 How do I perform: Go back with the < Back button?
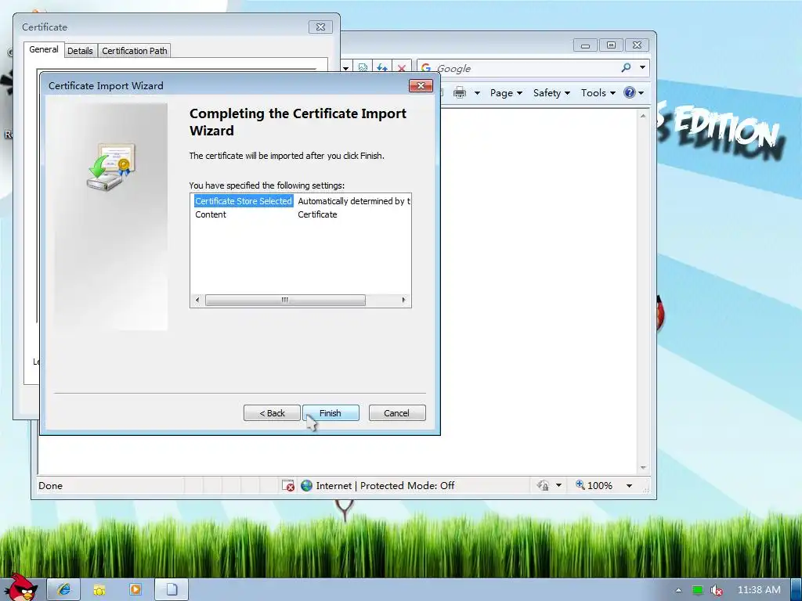(x=272, y=413)
